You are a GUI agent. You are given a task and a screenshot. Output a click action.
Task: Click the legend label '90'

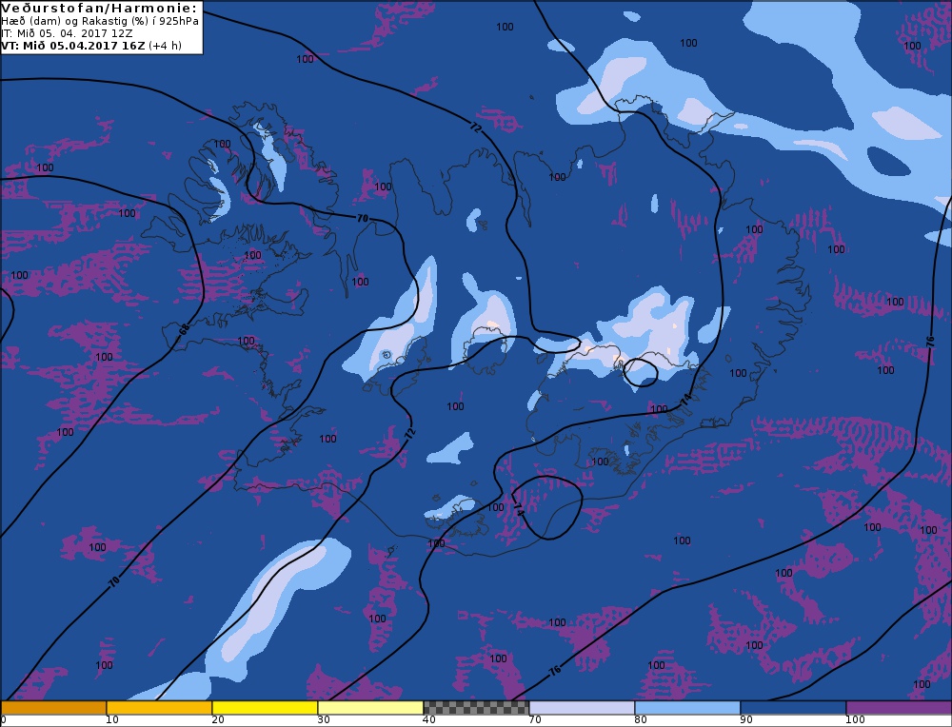pos(746,719)
